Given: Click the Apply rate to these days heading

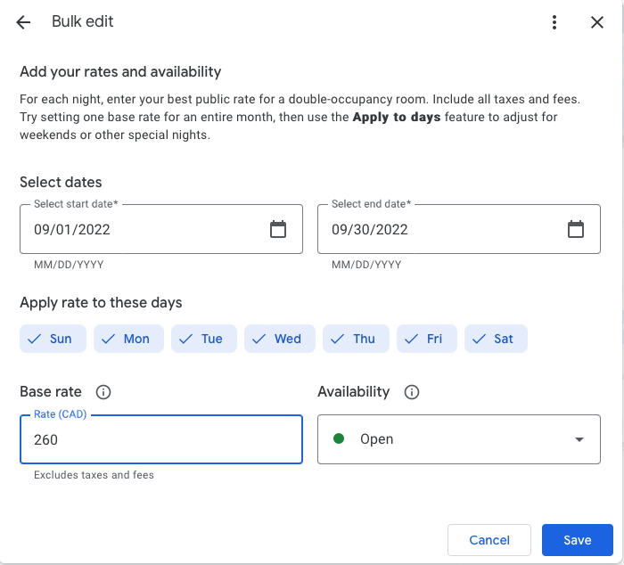Looking at the screenshot, I should coord(101,303).
